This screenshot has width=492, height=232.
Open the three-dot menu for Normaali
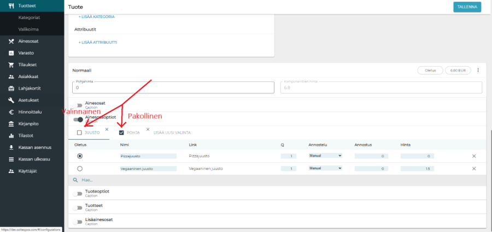[478, 70]
